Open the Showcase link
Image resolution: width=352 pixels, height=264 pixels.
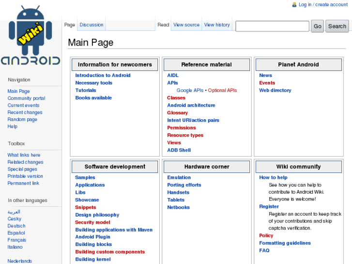pos(87,200)
